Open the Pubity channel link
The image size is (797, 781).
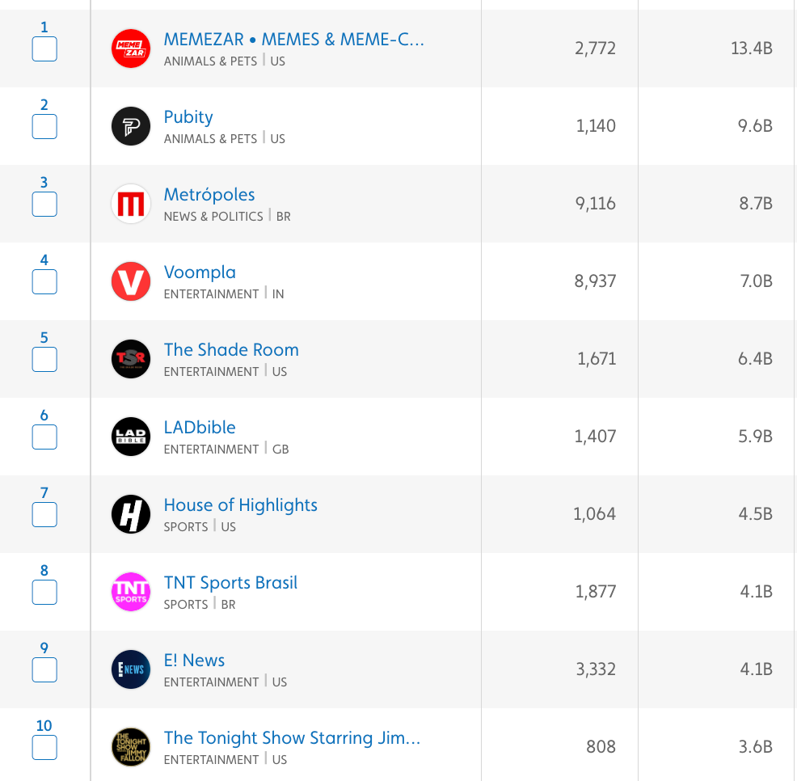188,117
